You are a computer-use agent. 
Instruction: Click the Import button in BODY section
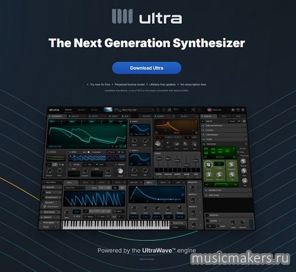tap(111, 152)
